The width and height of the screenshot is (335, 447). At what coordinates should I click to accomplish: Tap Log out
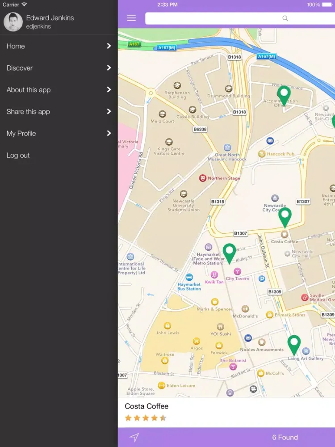coord(18,156)
